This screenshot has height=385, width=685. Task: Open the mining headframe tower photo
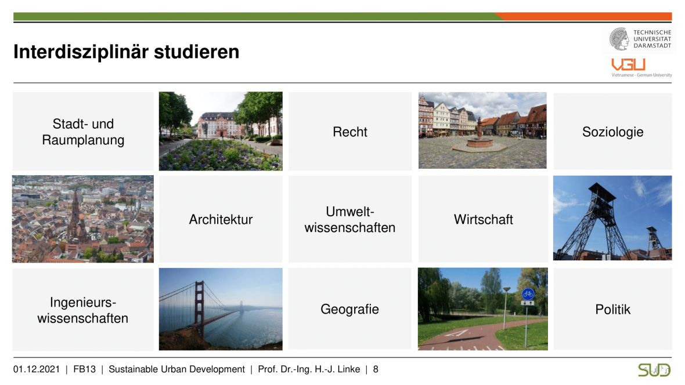coord(612,218)
